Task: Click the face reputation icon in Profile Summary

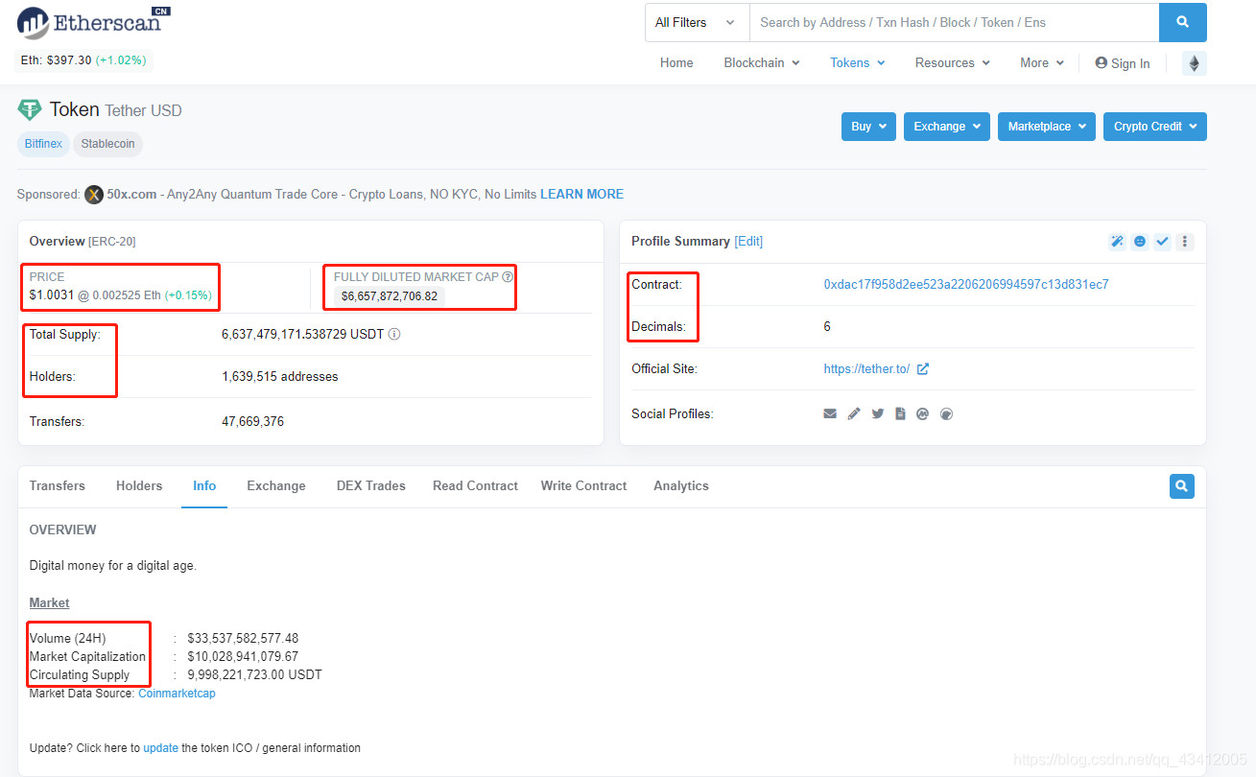Action: (1140, 242)
